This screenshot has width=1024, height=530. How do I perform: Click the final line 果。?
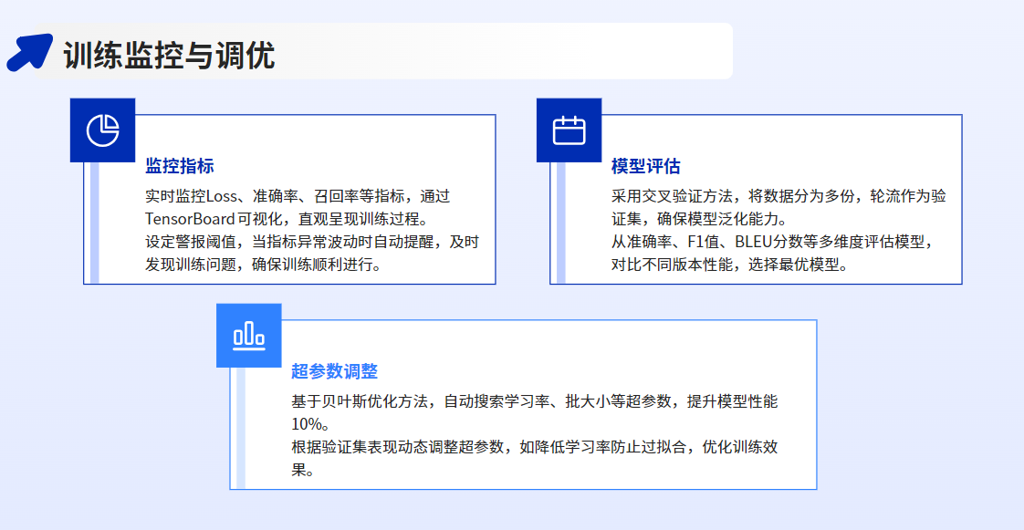303,470
